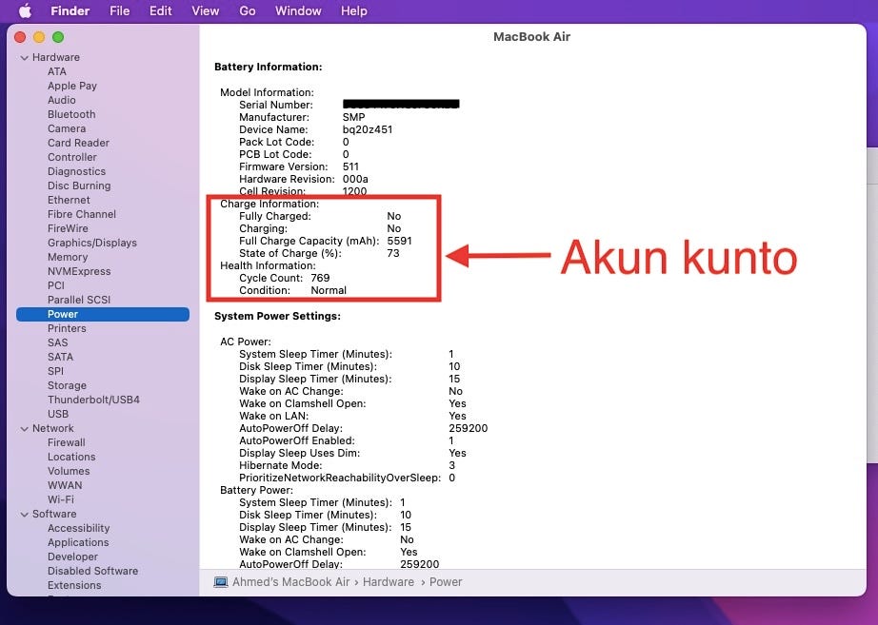The height and width of the screenshot is (625, 878).
Task: Click the Device Name value bq20z451
Action: (368, 129)
